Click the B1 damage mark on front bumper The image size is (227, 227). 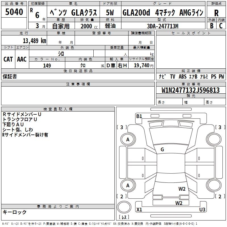point(139,116)
